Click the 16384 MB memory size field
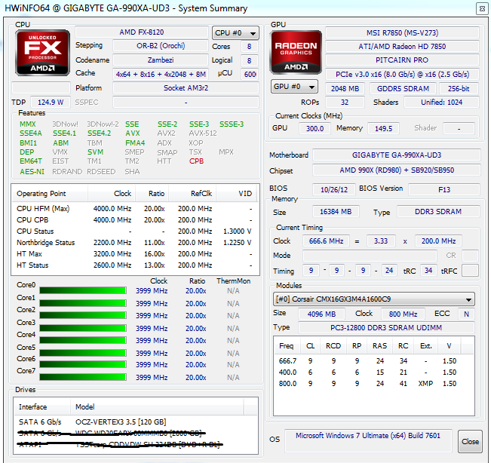This screenshot has width=491, height=463. tap(336, 212)
